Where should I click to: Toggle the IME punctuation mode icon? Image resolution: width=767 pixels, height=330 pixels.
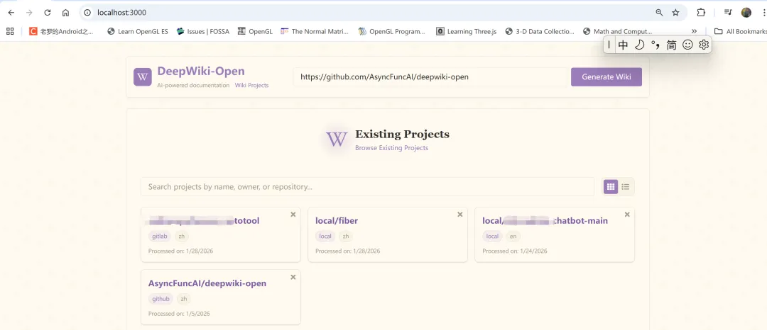point(656,45)
